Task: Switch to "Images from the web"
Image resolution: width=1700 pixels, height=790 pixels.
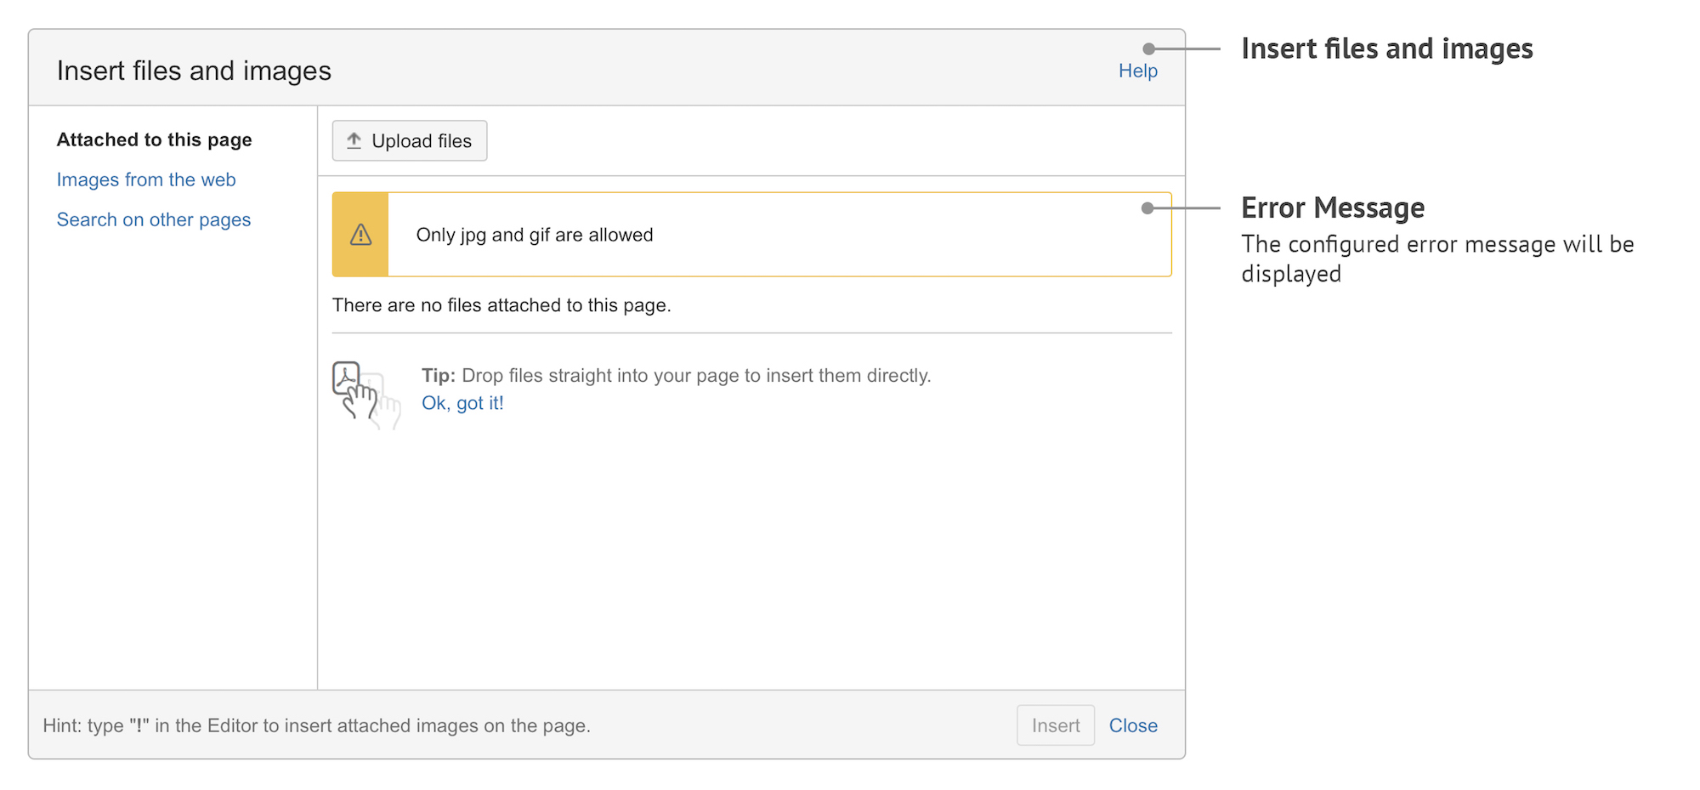Action: (x=146, y=179)
